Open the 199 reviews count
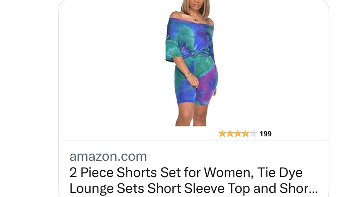 pos(265,134)
